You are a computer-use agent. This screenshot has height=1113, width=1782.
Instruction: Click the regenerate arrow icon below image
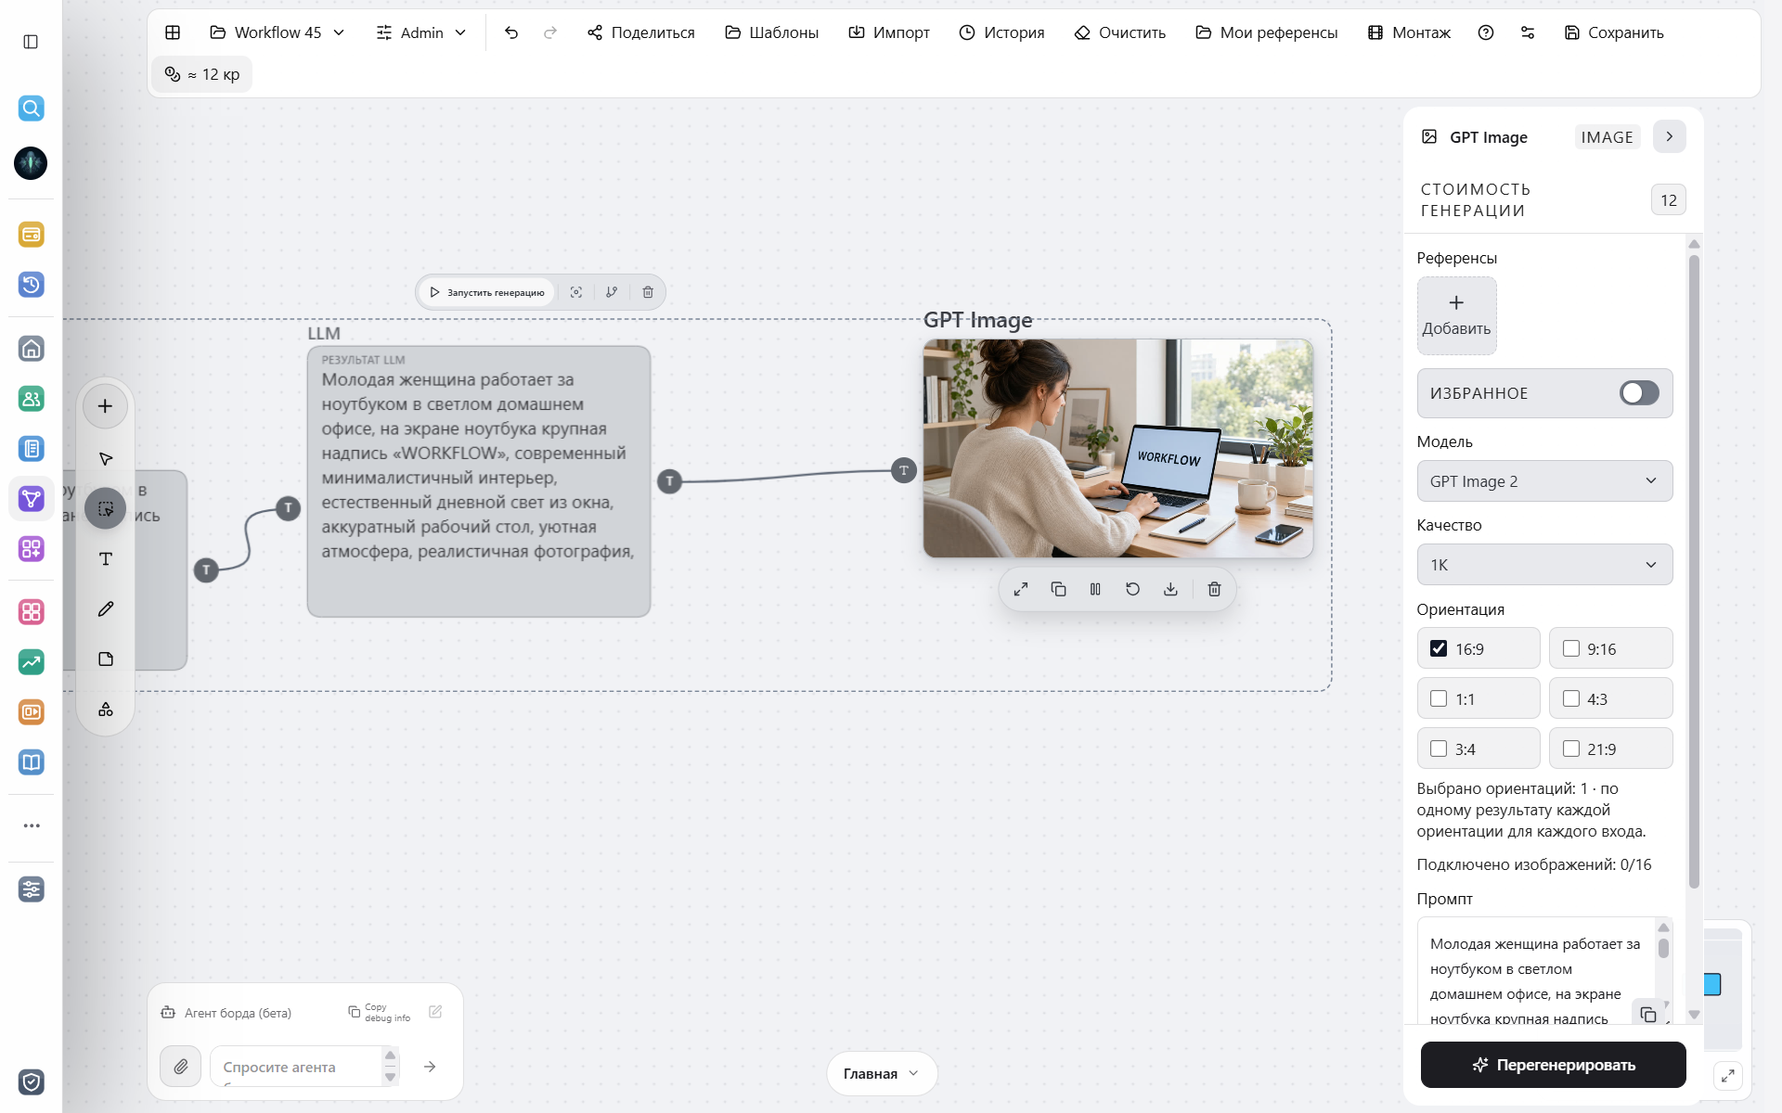coord(1132,589)
